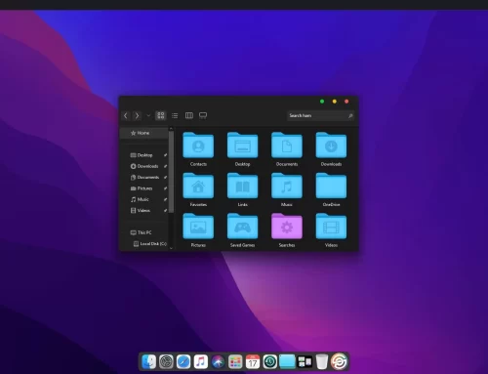Go back with the left arrow button
488x374 pixels.
pos(126,115)
